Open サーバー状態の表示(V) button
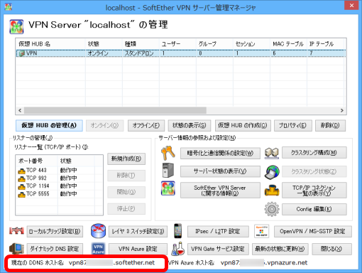 coord(220,171)
